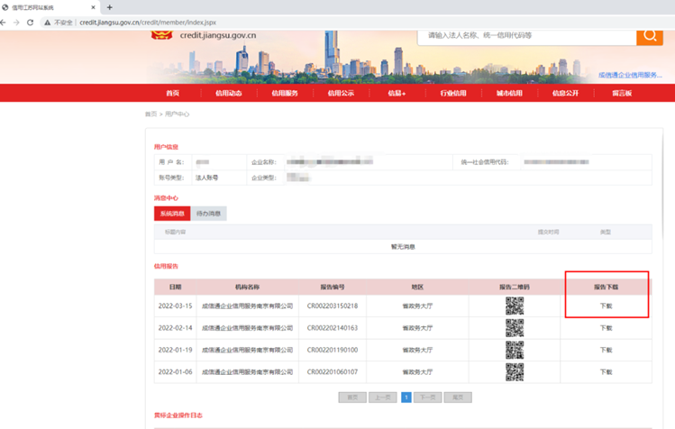Click report number CR002201190100
Screen dimensions: 675x429
click(x=333, y=350)
